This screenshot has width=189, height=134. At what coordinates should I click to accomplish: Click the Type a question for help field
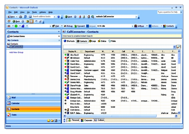pyautogui.click(x=169, y=12)
